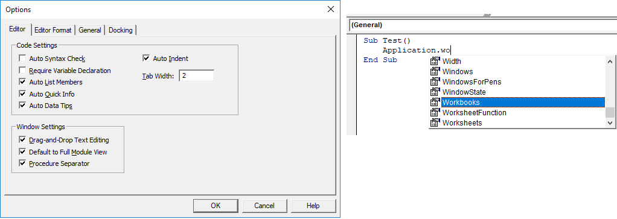Select highlighted Workbooks entry
The height and width of the screenshot is (219, 617).
tap(523, 102)
